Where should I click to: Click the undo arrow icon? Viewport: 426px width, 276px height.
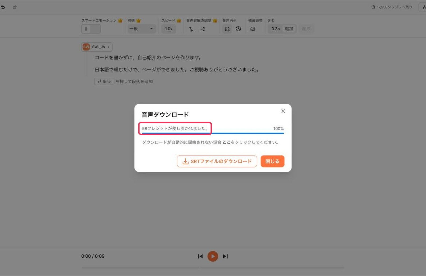[3, 7]
